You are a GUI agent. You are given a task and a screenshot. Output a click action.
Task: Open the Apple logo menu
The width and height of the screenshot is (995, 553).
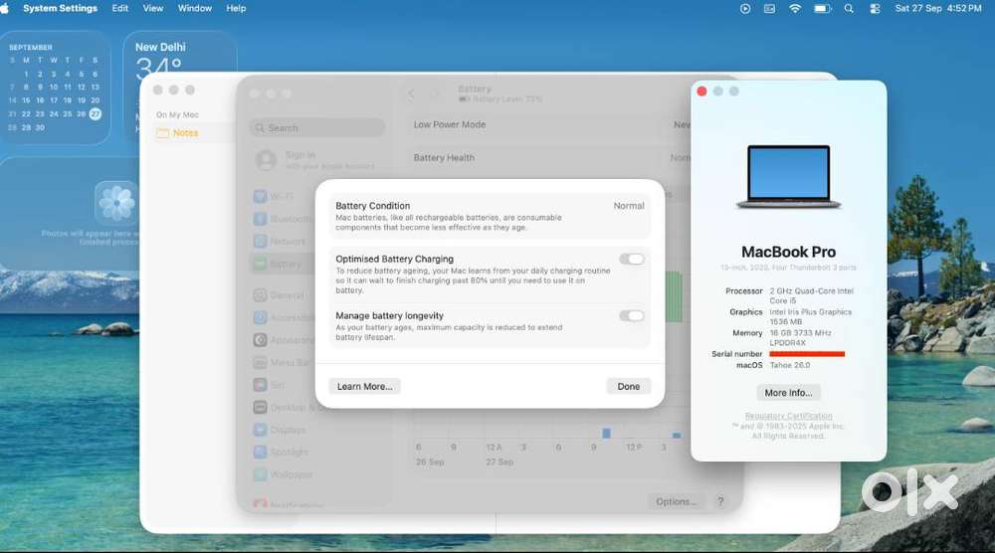click(6, 8)
